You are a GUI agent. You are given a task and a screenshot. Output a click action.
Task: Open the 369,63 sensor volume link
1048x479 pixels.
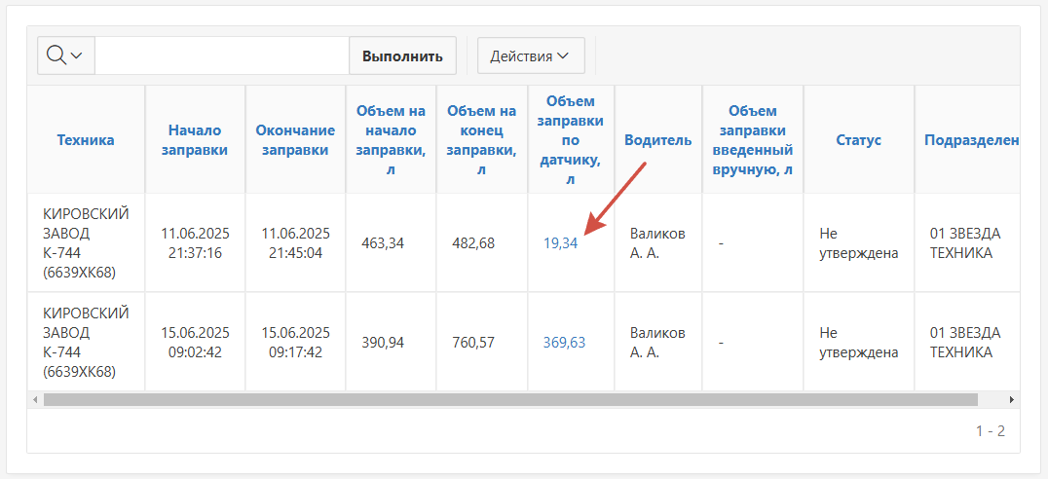pos(564,342)
